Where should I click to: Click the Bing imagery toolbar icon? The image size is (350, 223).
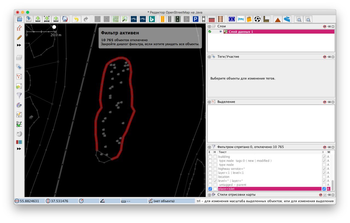click(152, 19)
